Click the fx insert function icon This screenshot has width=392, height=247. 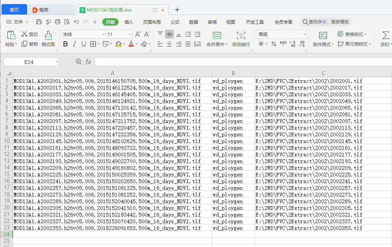(x=88, y=62)
